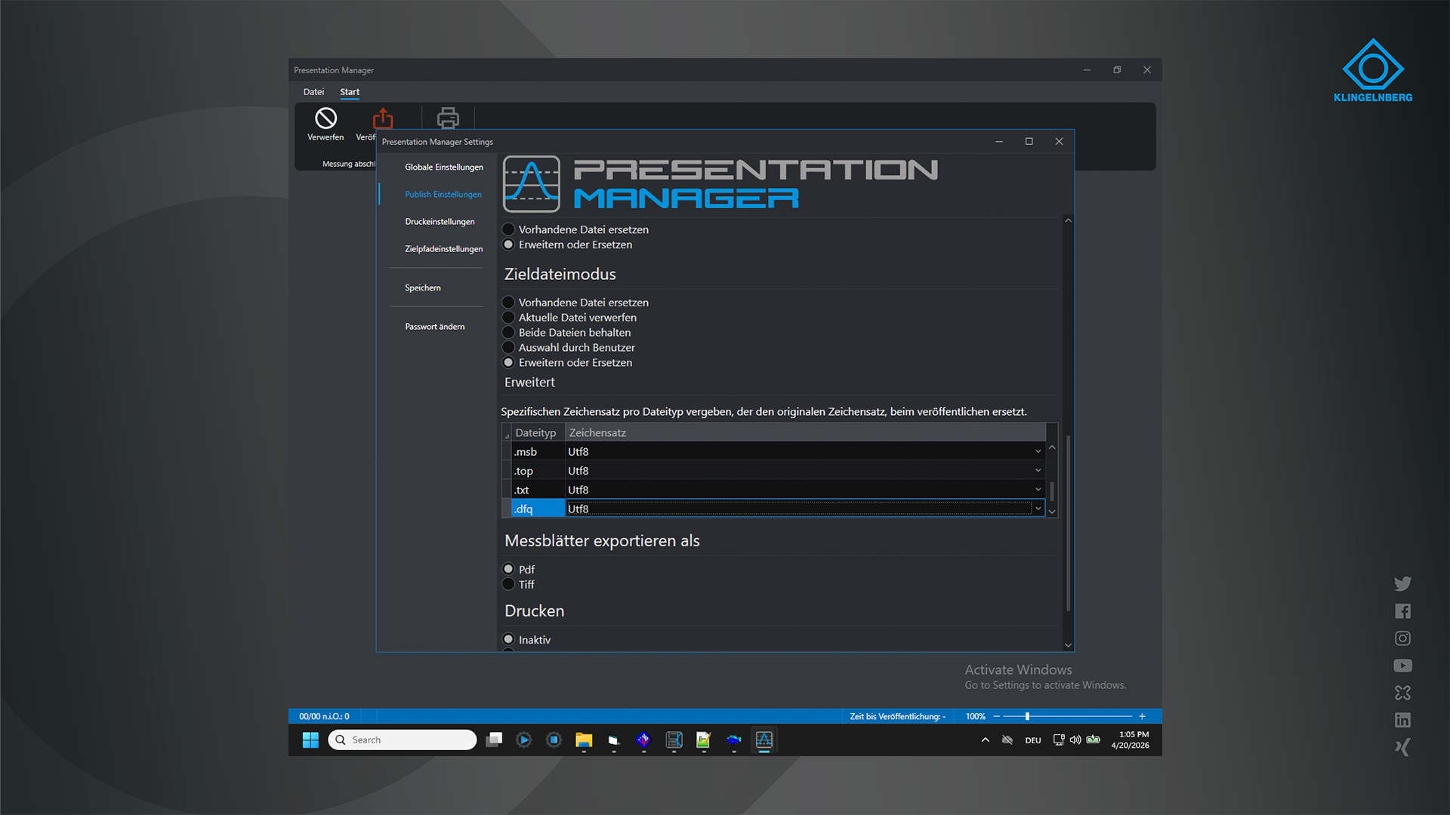Click the settings panel scroll-up arrow
This screenshot has height=815, width=1450.
[1068, 220]
